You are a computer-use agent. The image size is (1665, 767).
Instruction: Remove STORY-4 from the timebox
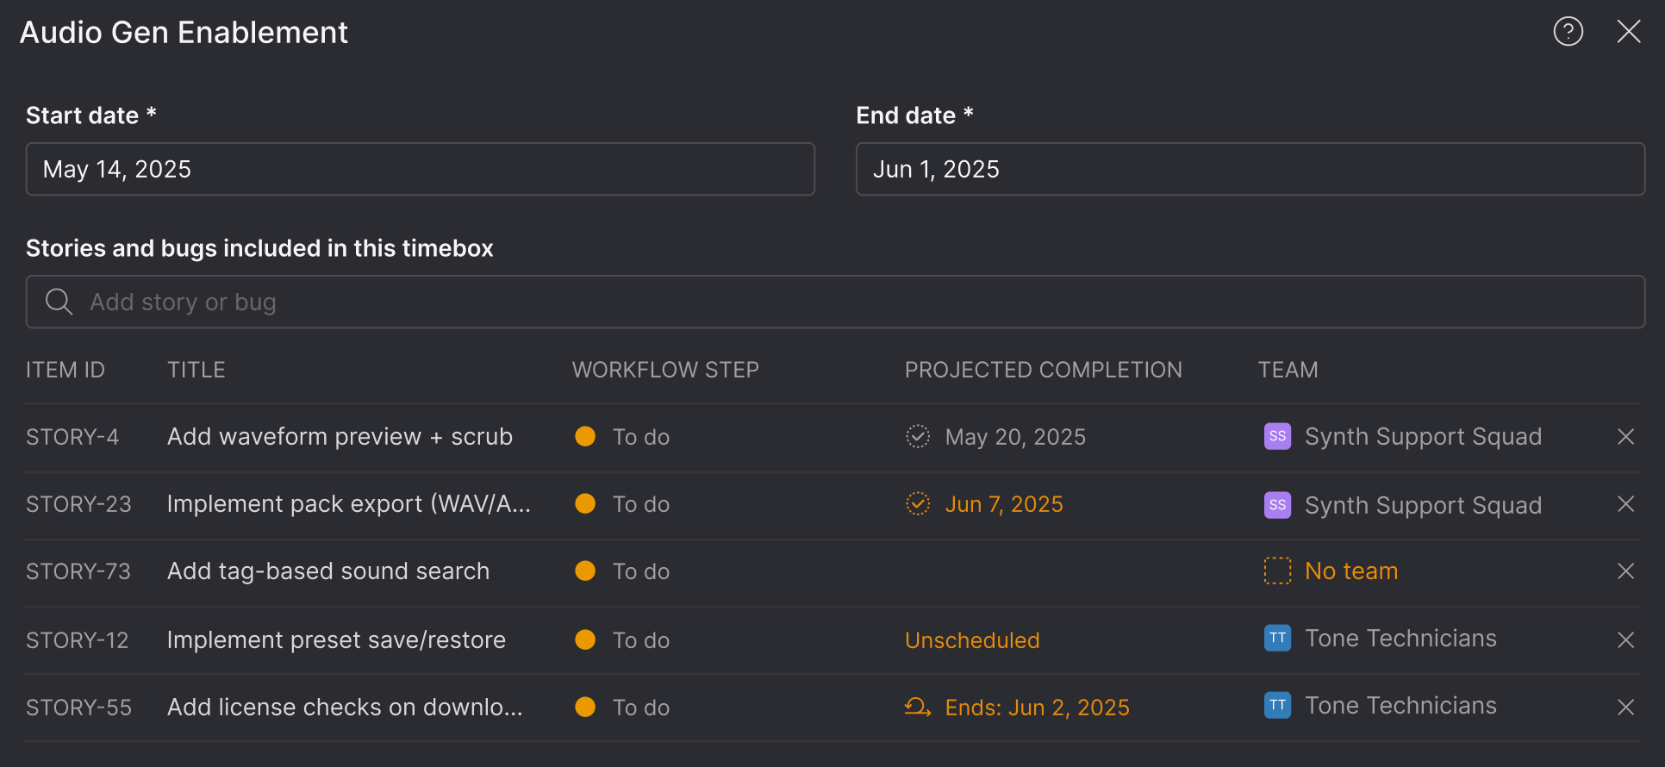pyautogui.click(x=1625, y=437)
